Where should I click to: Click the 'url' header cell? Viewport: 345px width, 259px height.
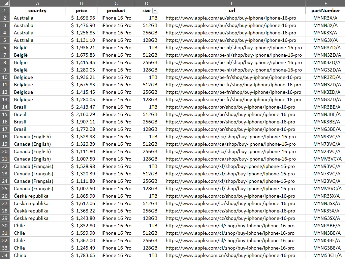tap(232, 10)
